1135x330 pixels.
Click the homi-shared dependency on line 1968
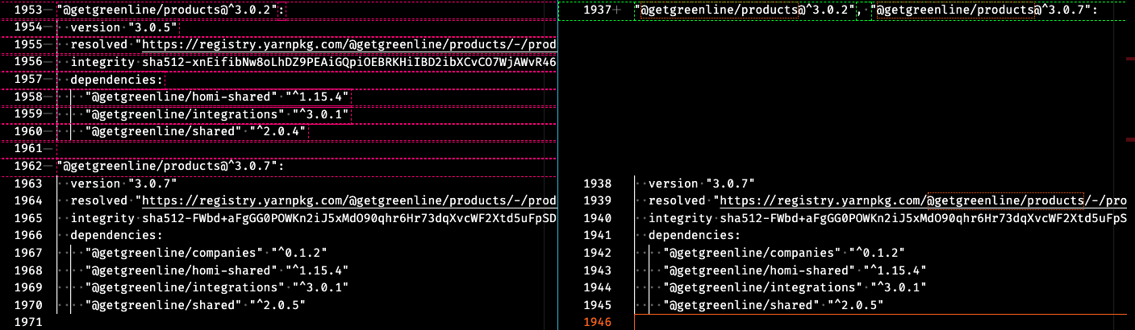[x=218, y=270]
